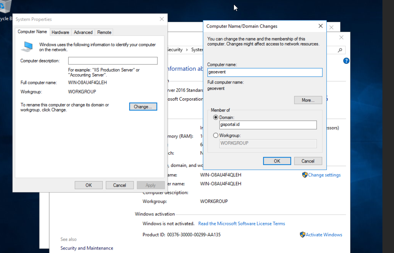Image resolution: width=394 pixels, height=253 pixels.
Task: Click the Change... button
Action: pos(143,107)
